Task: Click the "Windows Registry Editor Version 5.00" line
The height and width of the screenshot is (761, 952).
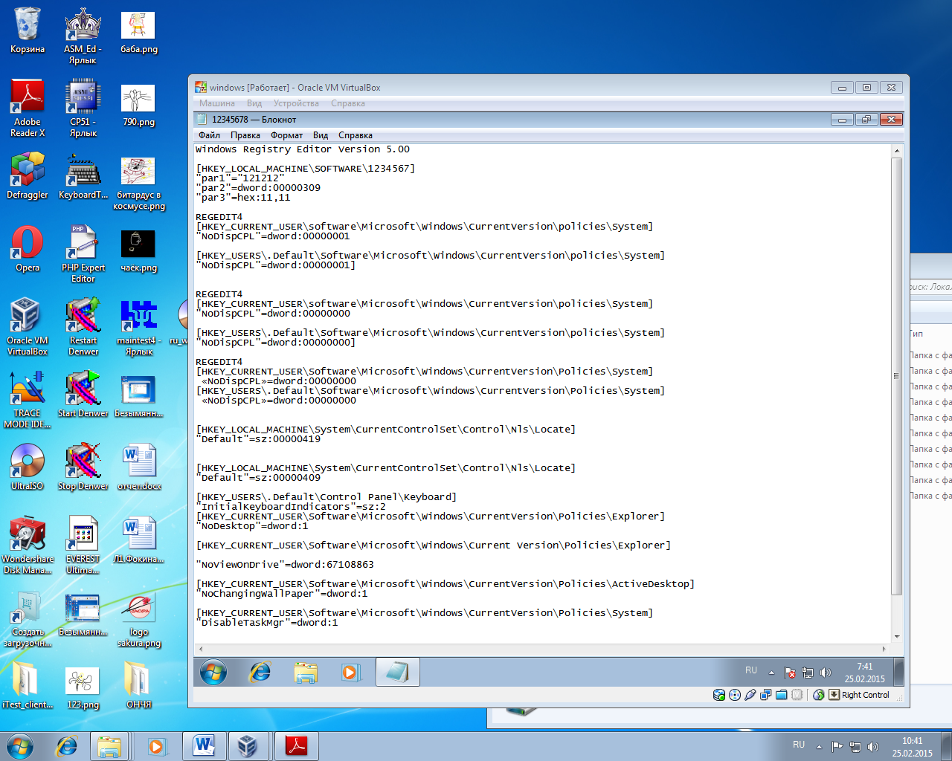Action: [303, 149]
